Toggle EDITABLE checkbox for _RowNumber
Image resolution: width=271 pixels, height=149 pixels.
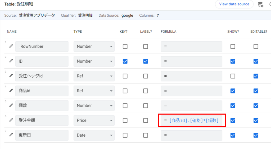click(256, 46)
